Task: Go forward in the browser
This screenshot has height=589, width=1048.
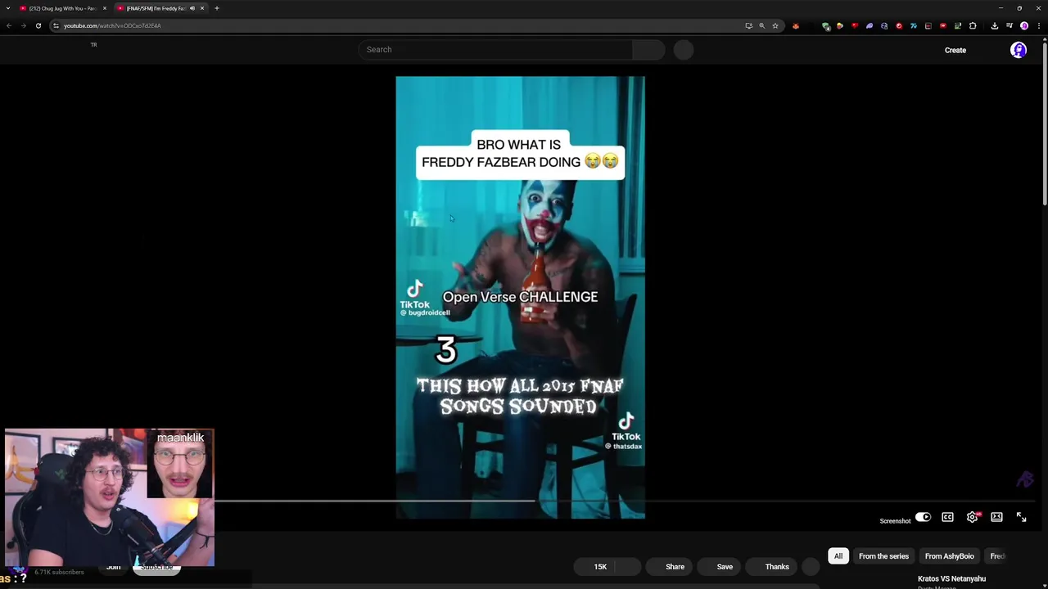Action: (23, 25)
